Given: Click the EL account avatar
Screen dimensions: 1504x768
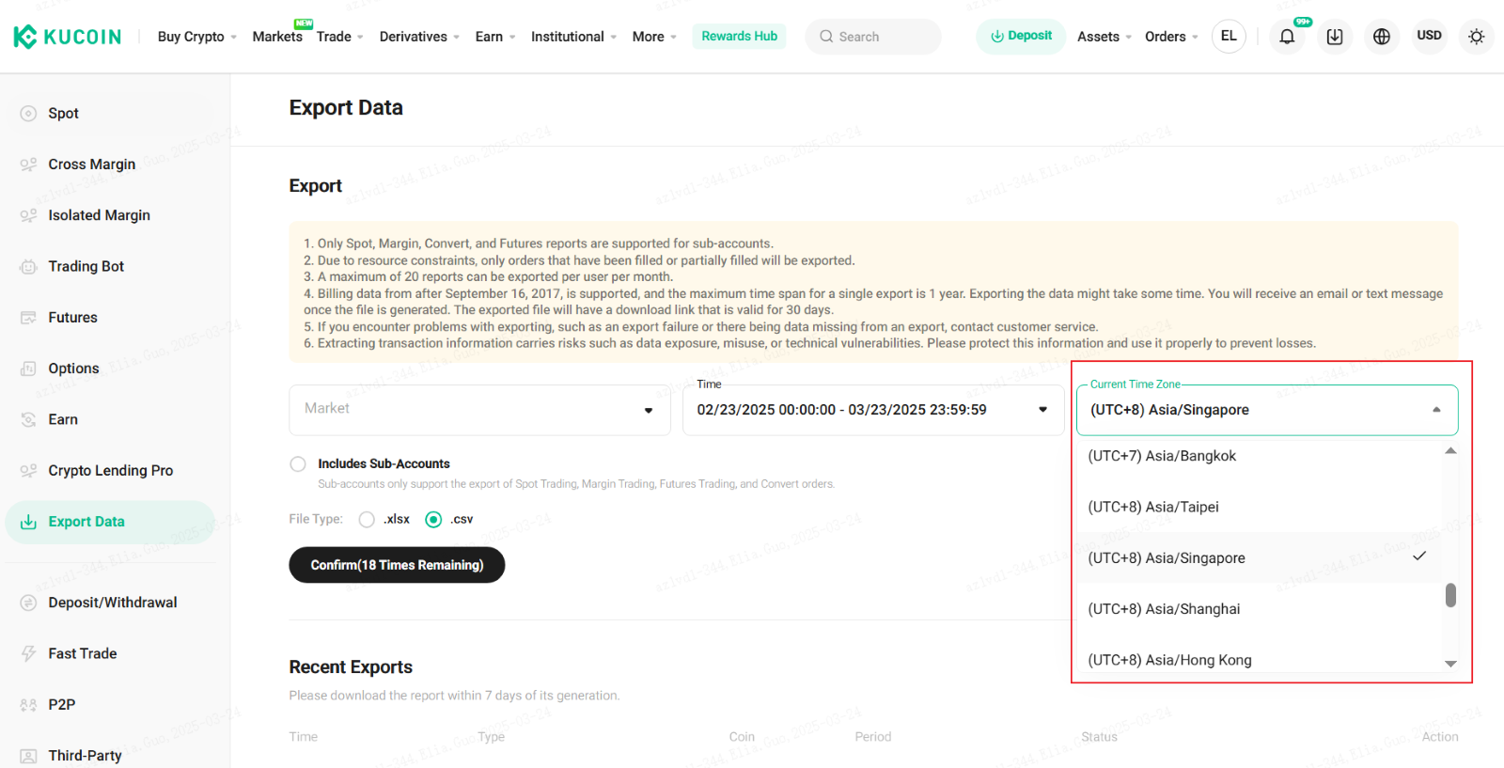Looking at the screenshot, I should coord(1229,37).
